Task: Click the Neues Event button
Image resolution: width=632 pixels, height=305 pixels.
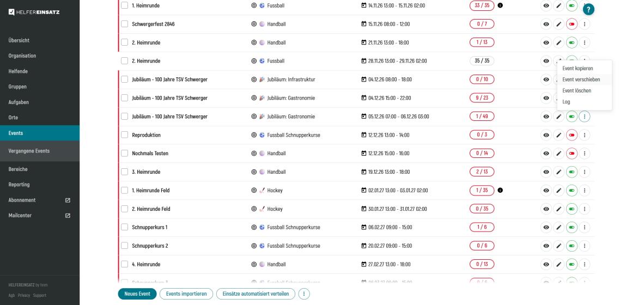Action: click(x=137, y=294)
